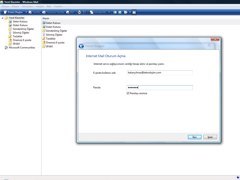The image size is (240, 180).
Task: Click the Yanıtla reply button
Action: point(34,12)
